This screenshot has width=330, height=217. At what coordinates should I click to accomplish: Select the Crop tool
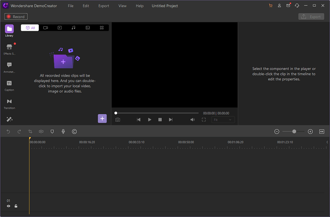point(30,131)
